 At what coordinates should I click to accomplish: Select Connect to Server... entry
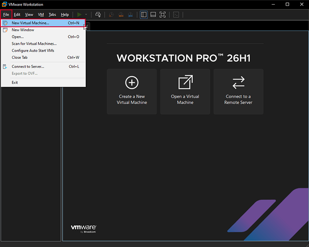click(x=43, y=67)
